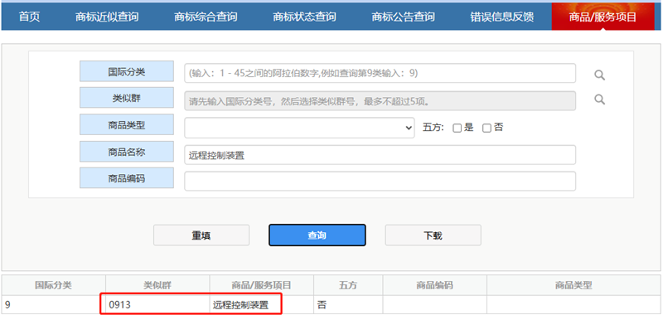This screenshot has height=320, width=663.
Task: Click the 国际分类 label in the form
Action: (127, 71)
